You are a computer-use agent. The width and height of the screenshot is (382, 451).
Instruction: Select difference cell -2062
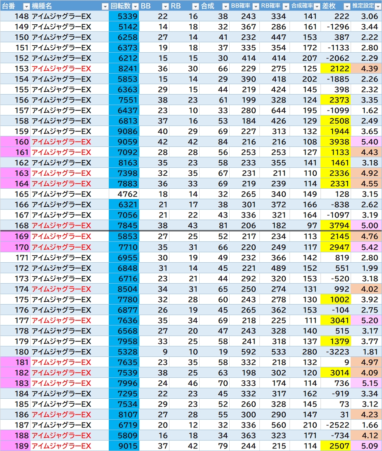coord(336,58)
